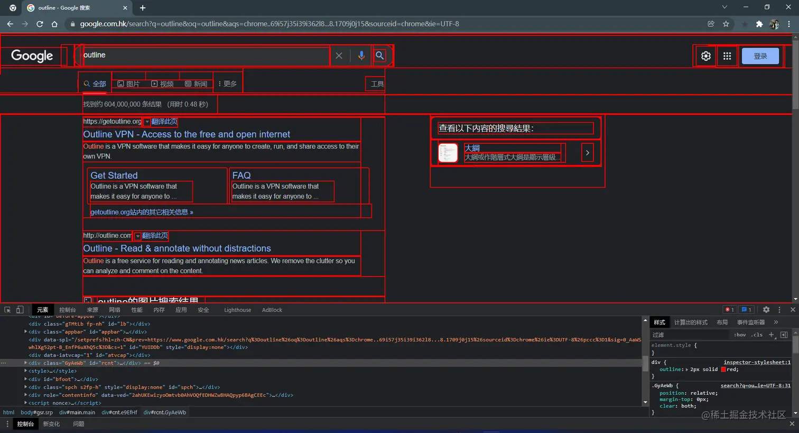Screen dimensions: 799x433
Task: Open outline.com result options dropdown
Action: (x=137, y=236)
